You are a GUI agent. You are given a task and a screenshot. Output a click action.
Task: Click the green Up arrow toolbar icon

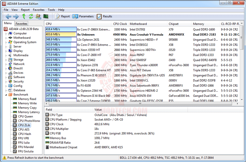click(x=24, y=16)
